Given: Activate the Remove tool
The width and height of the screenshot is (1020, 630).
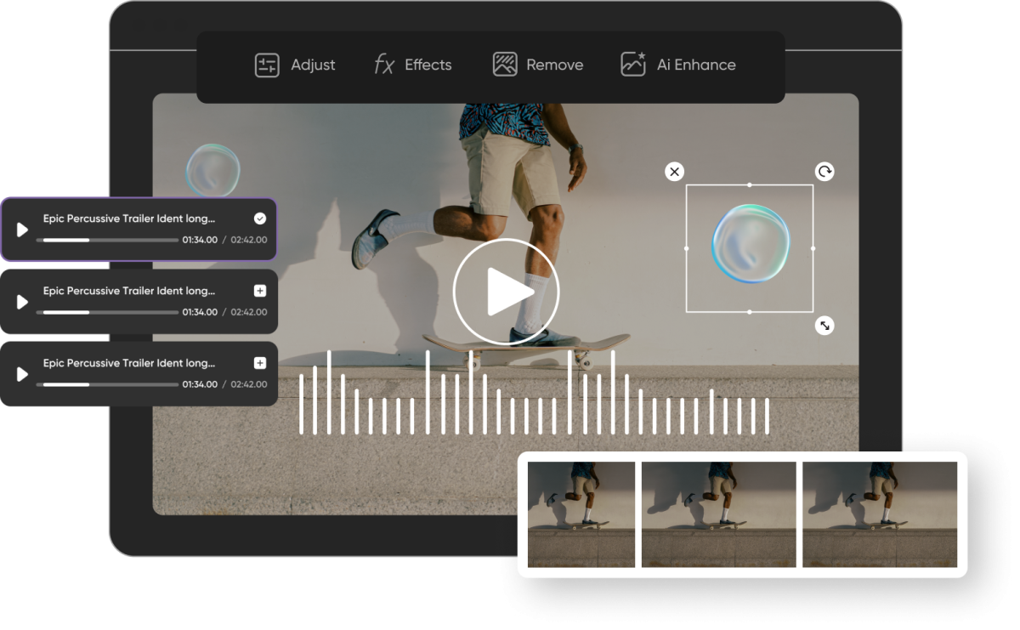Looking at the screenshot, I should click(x=538, y=65).
